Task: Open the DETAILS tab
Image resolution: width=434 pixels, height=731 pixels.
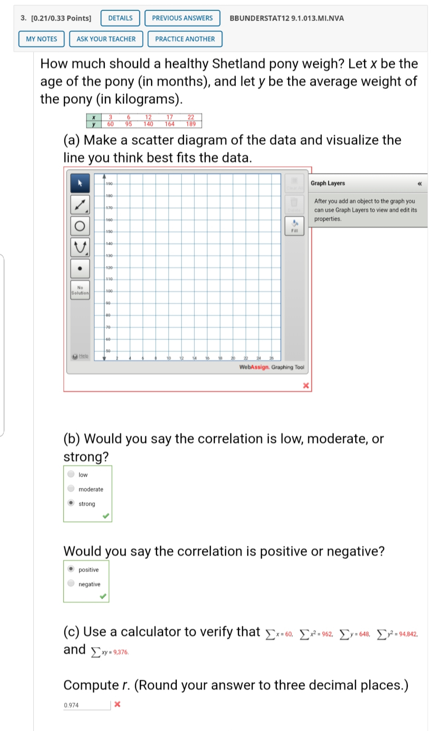Action: [119, 18]
